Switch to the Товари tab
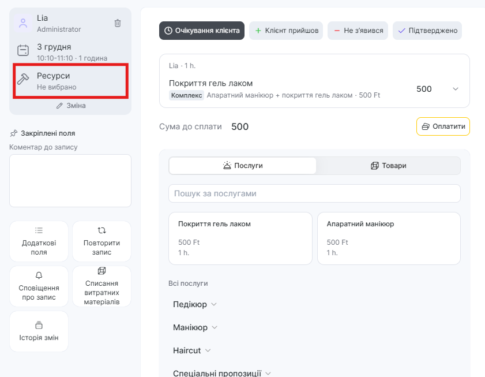Image resolution: width=485 pixels, height=377 pixels. [388, 166]
